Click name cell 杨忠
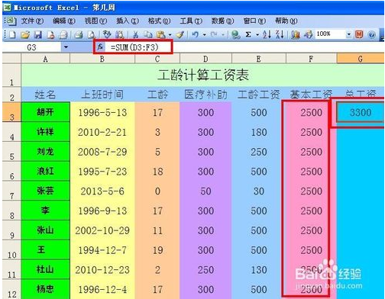This screenshot has width=385, height=299. click(x=46, y=289)
